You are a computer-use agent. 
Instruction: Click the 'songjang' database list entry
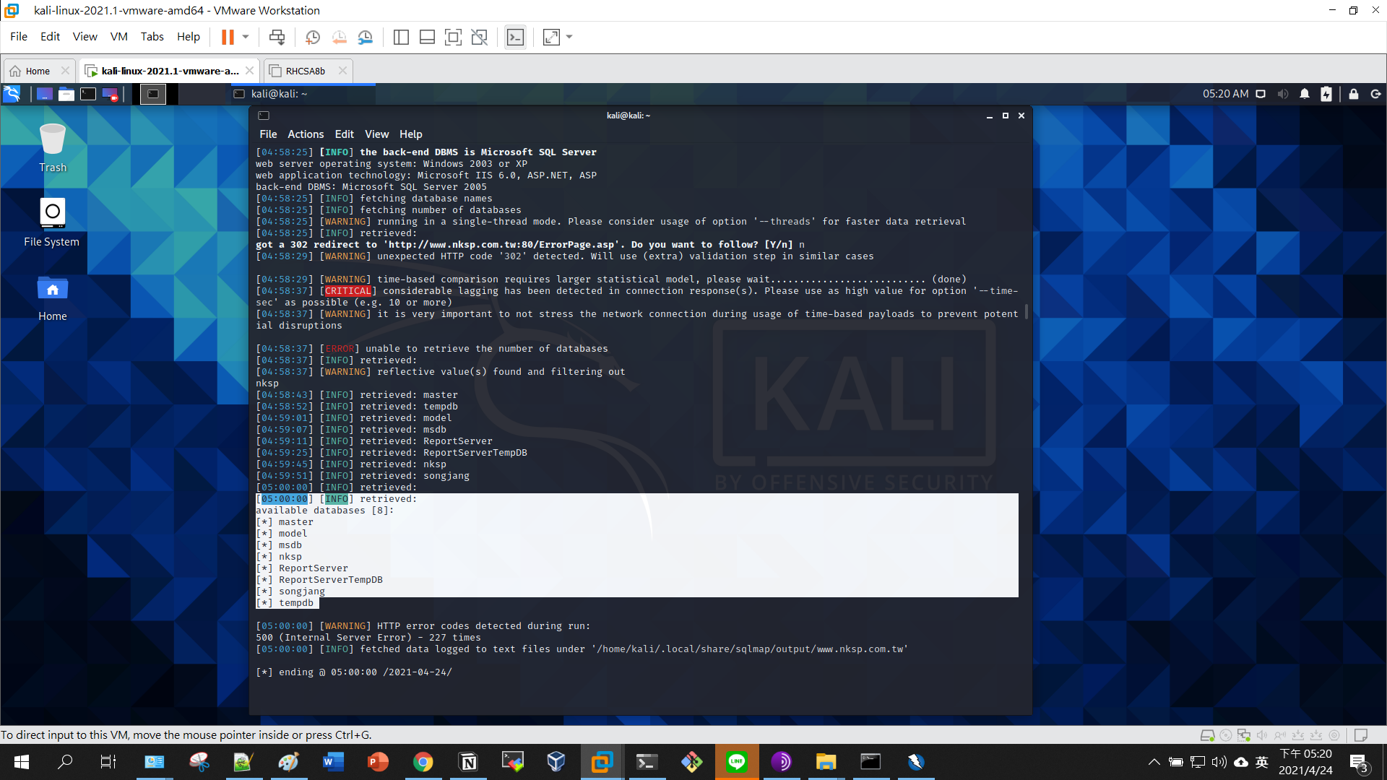(302, 591)
